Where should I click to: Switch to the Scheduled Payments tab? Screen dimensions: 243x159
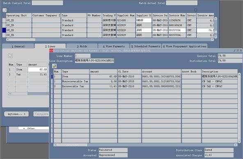(x=146, y=46)
